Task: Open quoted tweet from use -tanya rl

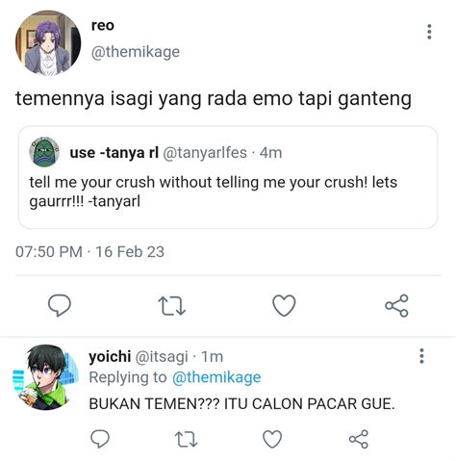Action: tap(228, 177)
